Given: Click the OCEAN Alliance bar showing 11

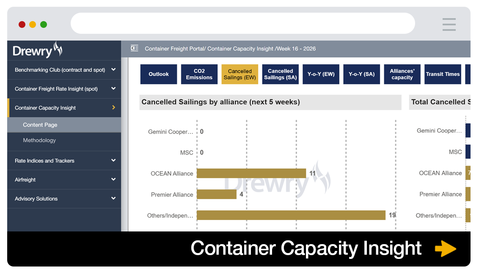Looking at the screenshot, I should [x=251, y=173].
